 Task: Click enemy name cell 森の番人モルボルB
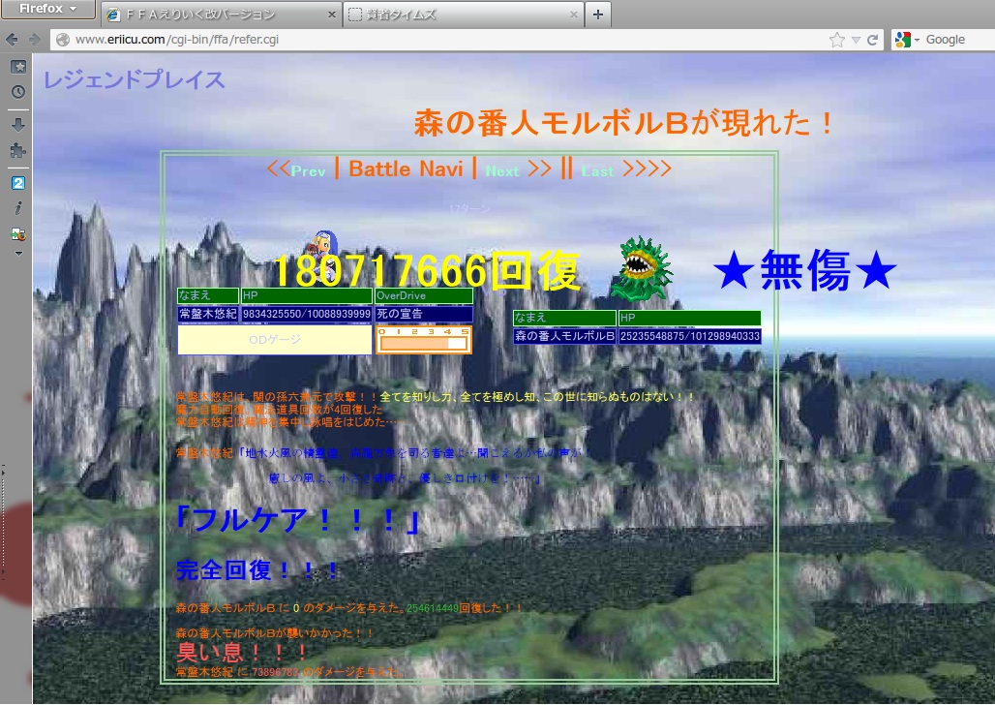coord(564,336)
